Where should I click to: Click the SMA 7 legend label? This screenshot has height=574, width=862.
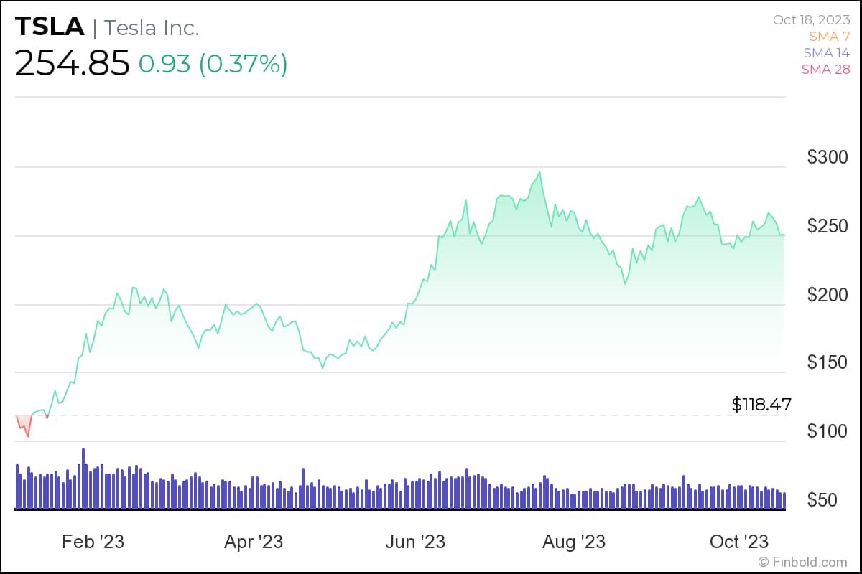coord(830,36)
